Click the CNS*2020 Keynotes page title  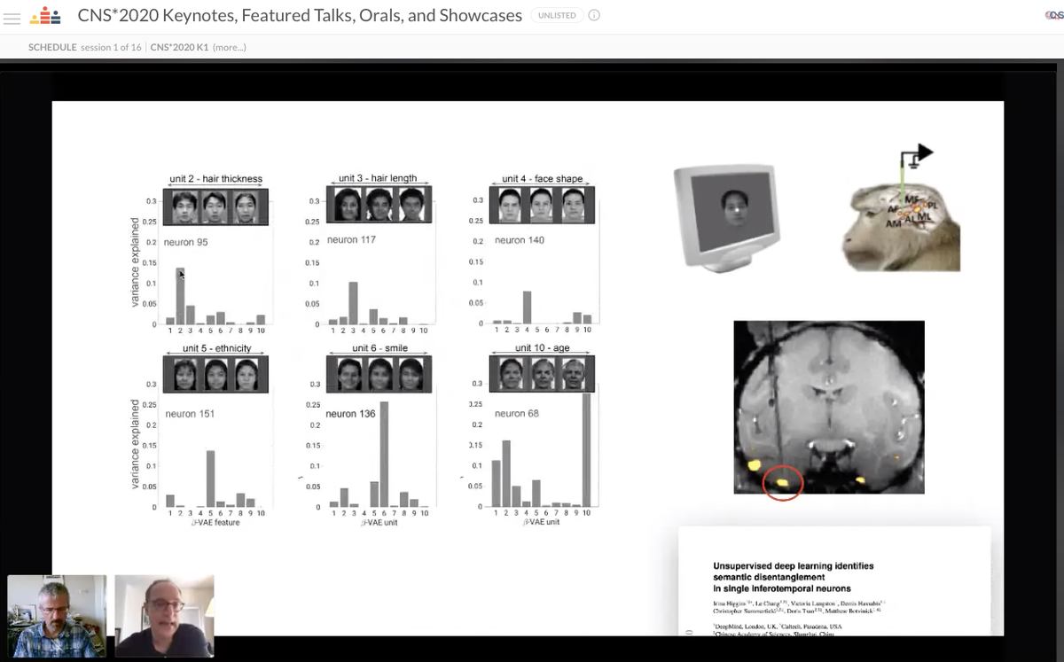point(300,15)
